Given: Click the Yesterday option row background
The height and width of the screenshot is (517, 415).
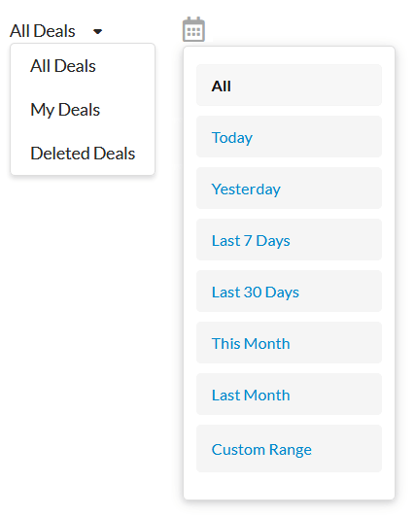Looking at the screenshot, I should tap(289, 189).
